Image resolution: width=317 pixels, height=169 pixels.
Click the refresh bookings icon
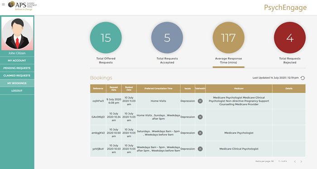pos(303,78)
